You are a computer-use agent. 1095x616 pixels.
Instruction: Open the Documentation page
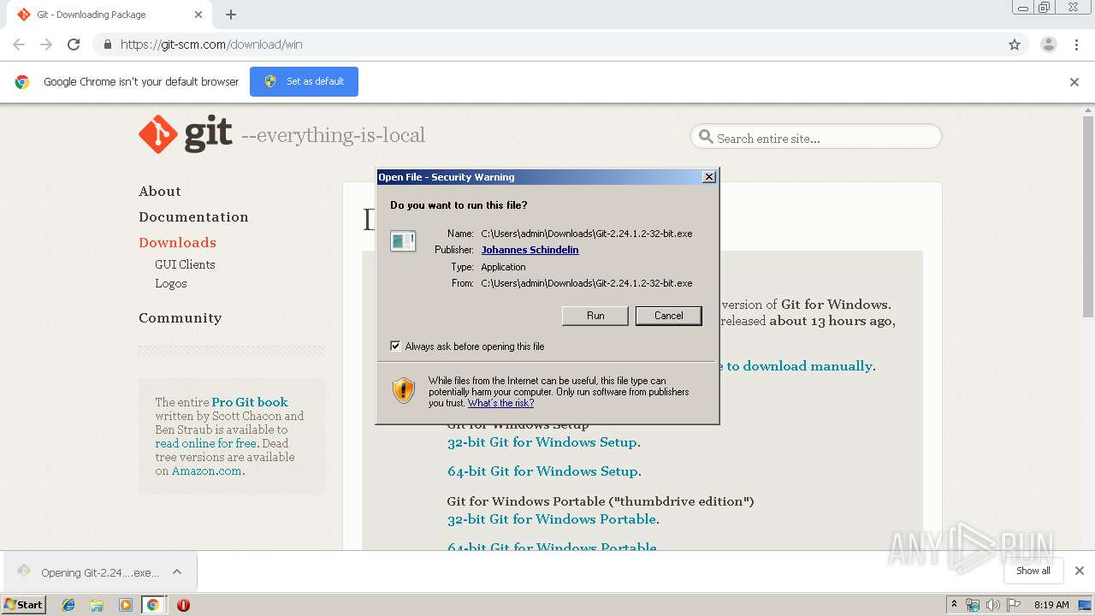click(x=193, y=217)
